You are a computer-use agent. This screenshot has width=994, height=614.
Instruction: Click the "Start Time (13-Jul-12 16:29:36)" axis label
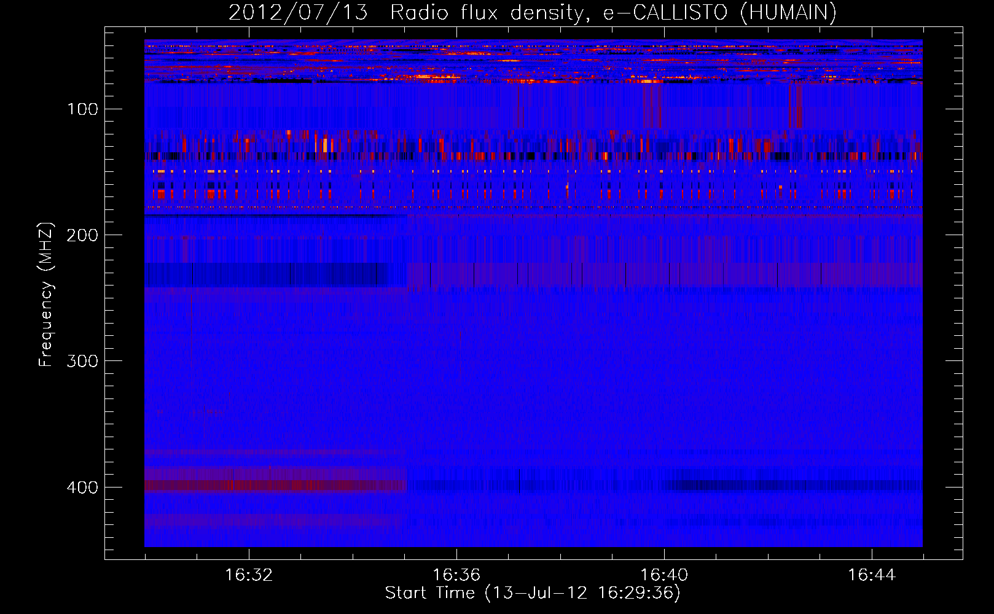[533, 593]
